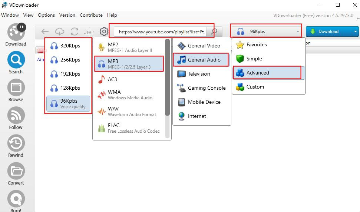Open the Download section in sidebar
The width and height of the screenshot is (360, 212).
16,35
